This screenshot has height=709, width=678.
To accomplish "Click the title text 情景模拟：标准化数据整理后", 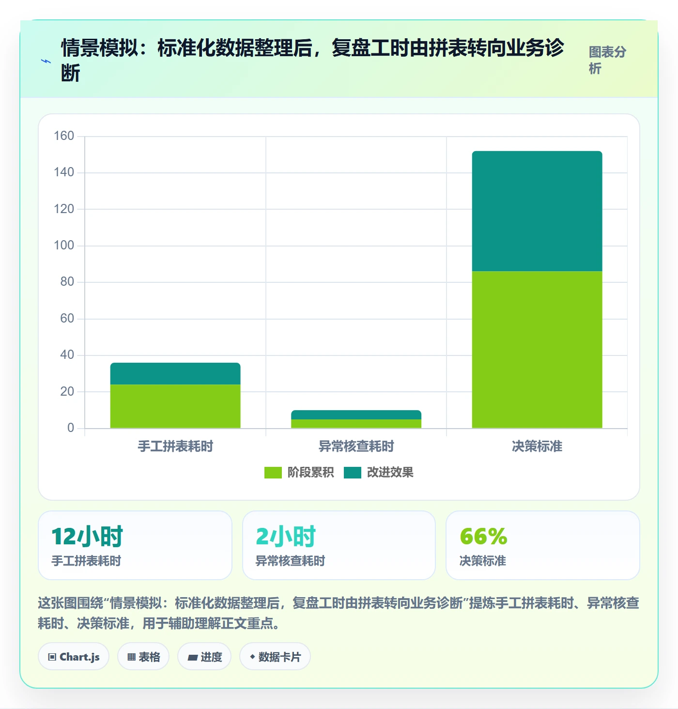I will pos(186,48).
